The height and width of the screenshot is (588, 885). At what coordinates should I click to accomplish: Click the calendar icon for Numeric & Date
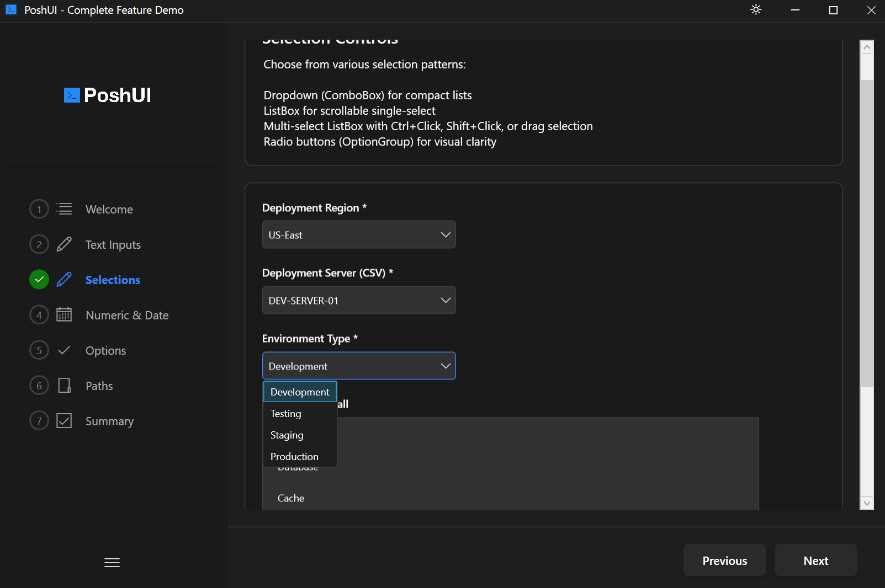pyautogui.click(x=64, y=314)
